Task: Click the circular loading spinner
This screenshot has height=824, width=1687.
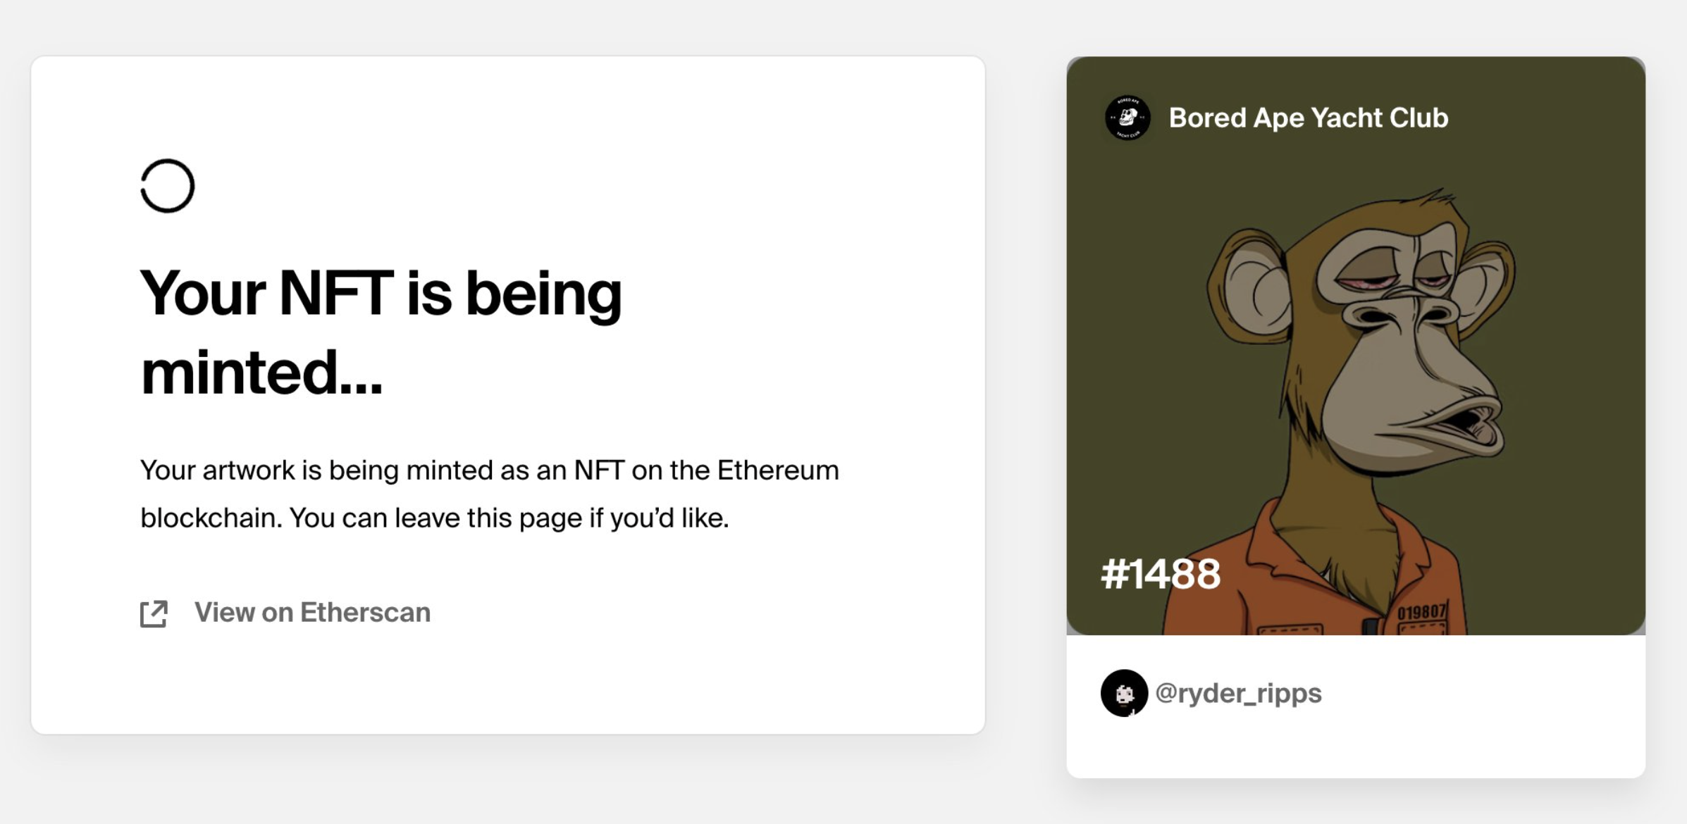Action: point(167,186)
